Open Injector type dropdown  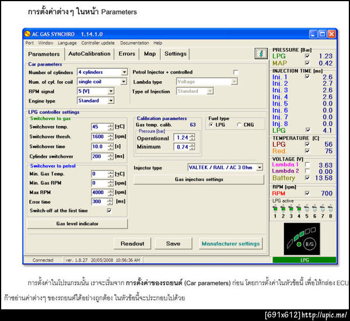click(260, 168)
